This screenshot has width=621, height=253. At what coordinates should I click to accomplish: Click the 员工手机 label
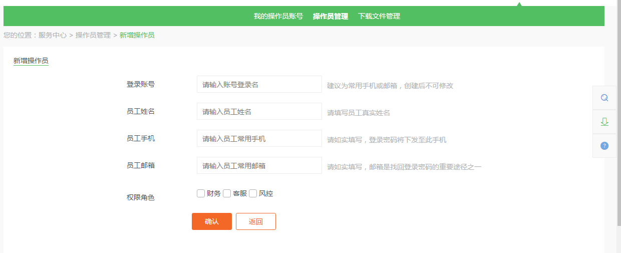point(141,138)
